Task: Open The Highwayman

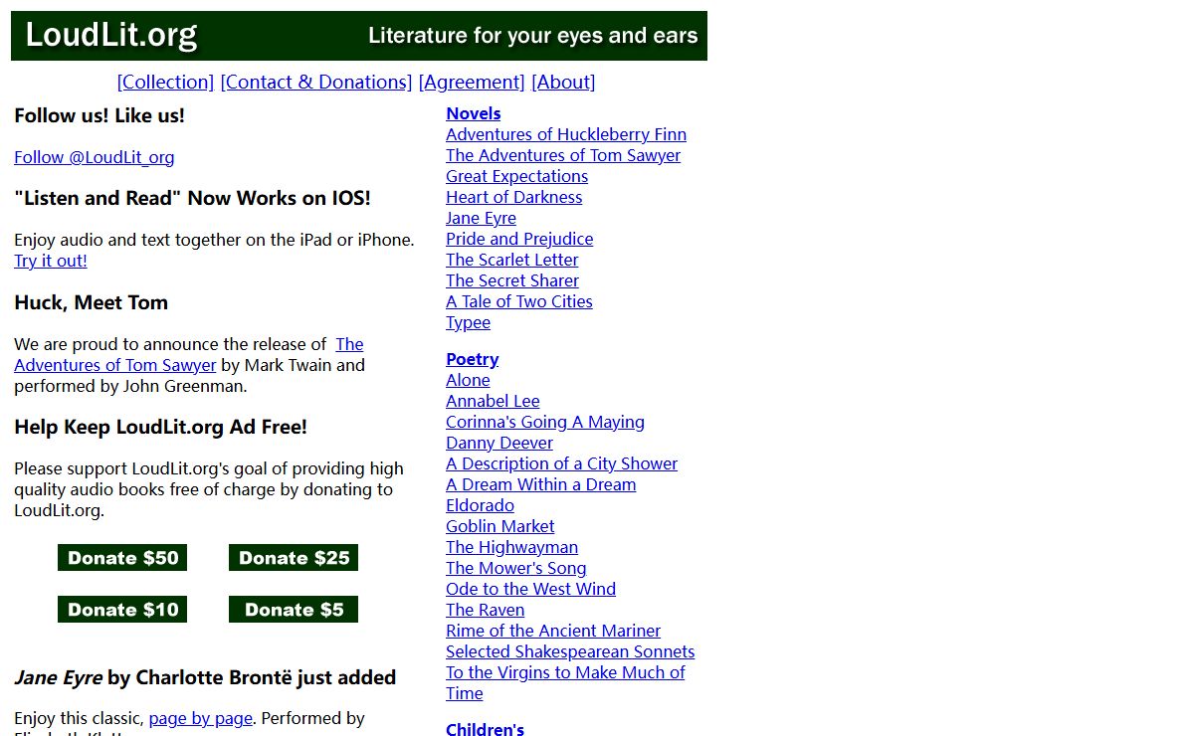Action: point(512,547)
